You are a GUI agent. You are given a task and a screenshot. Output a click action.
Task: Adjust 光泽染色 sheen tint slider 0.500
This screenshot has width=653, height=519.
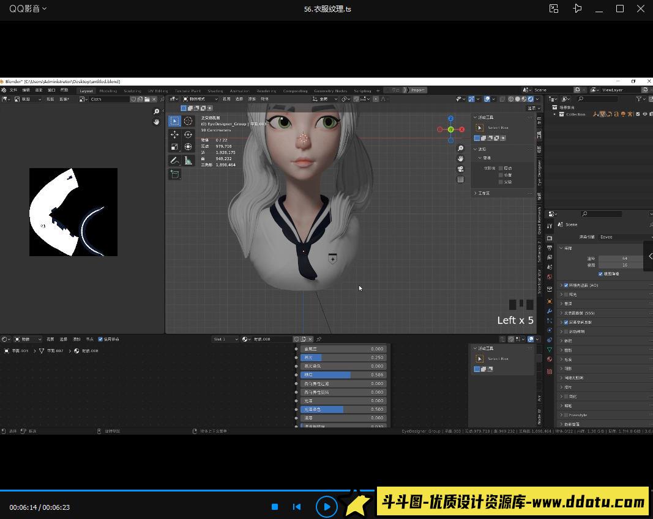[343, 409]
